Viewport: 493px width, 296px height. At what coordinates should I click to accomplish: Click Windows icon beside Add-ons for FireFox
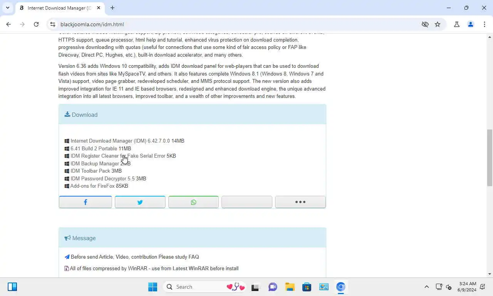click(67, 186)
